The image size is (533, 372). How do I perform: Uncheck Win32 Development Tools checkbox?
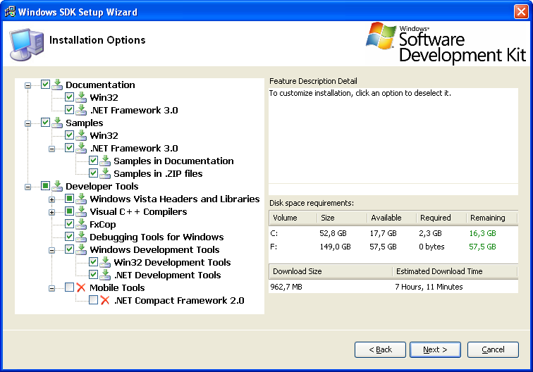coord(94,261)
